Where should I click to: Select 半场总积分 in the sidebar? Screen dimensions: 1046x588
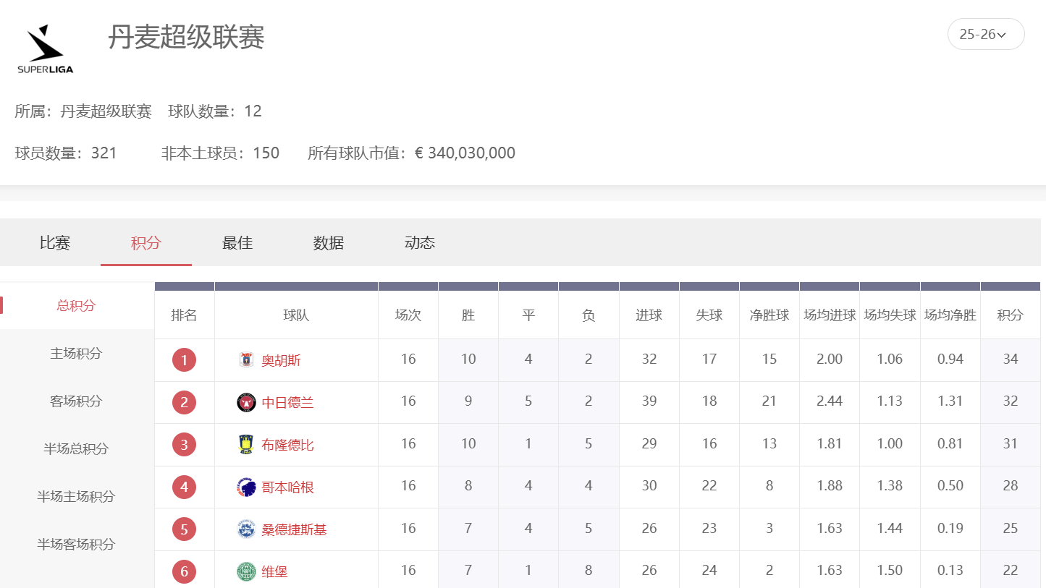point(75,449)
